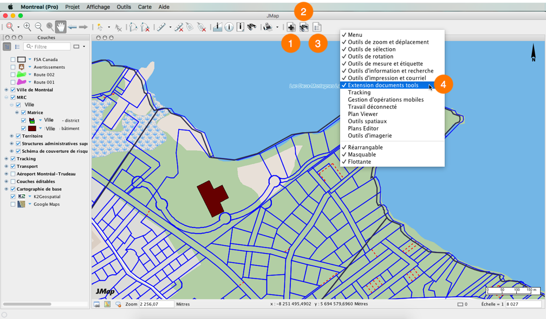Toggle the Google Maps layer checkbox
546x319 pixels.
pos(13,204)
